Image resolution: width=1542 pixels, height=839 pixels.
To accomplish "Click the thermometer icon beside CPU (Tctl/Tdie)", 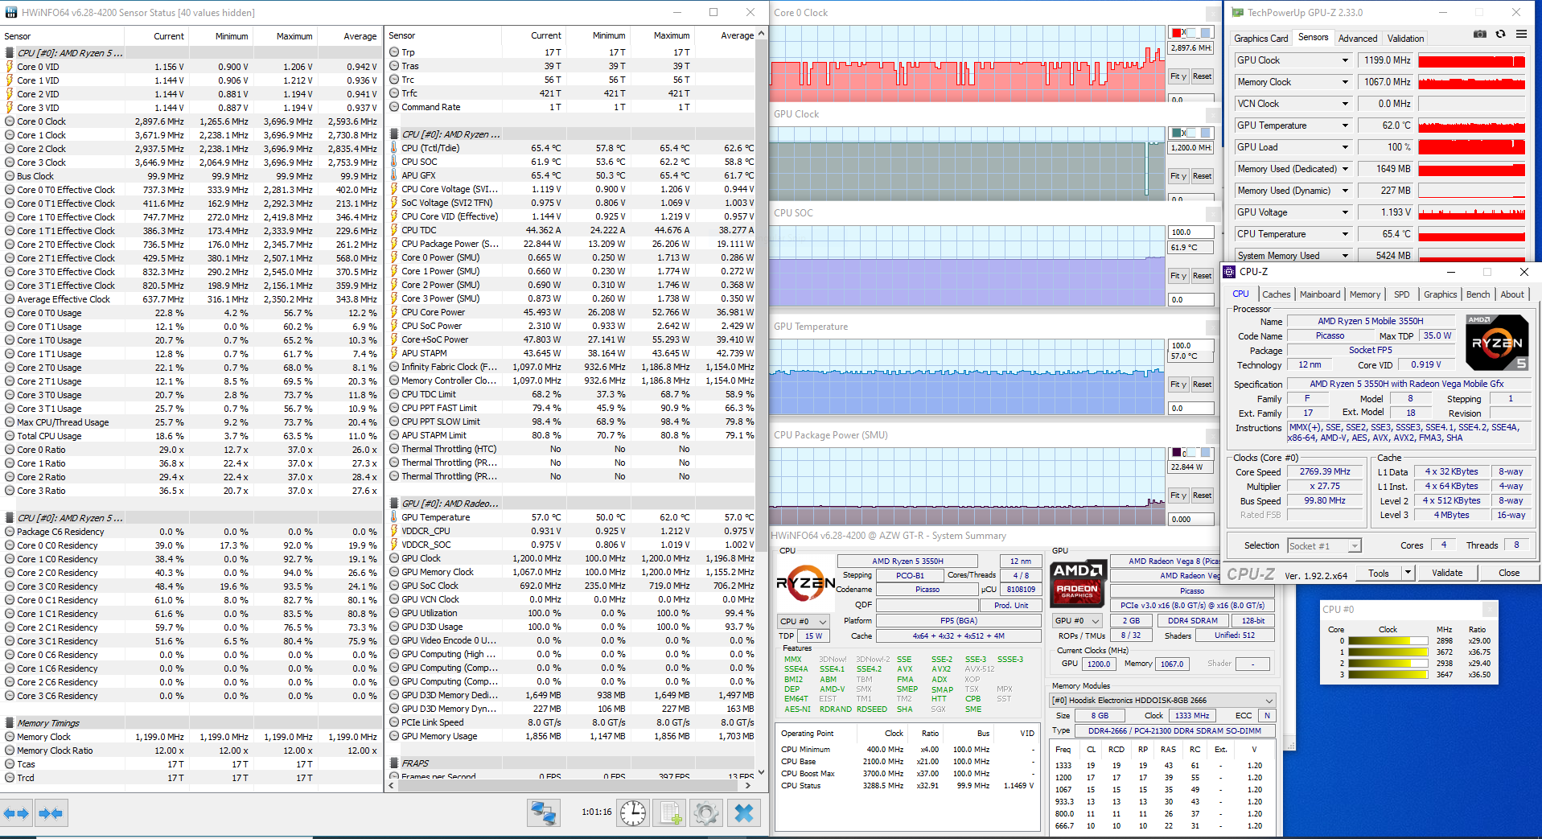I will 394,148.
